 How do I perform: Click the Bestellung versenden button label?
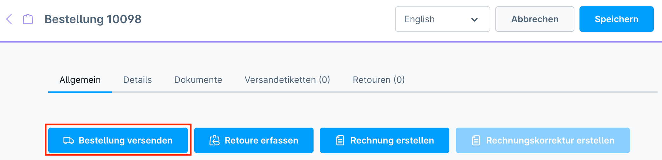pyautogui.click(x=125, y=140)
